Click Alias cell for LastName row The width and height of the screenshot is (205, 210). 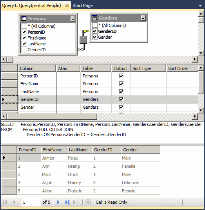[68, 92]
